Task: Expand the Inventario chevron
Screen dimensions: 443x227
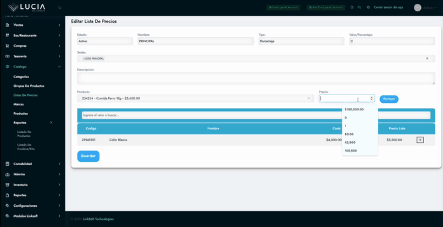Action: 59,185
